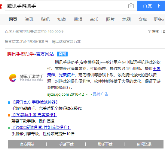
Task: Click 新闻资讯 in the gray bar
Action: tap(144, 144)
